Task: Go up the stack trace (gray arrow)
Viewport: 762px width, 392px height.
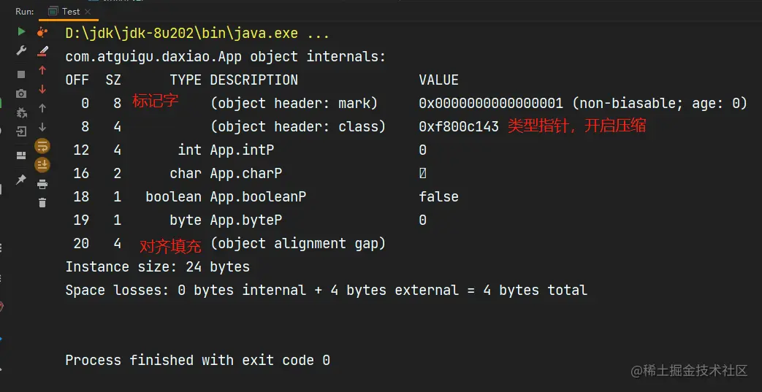Action: pos(42,108)
